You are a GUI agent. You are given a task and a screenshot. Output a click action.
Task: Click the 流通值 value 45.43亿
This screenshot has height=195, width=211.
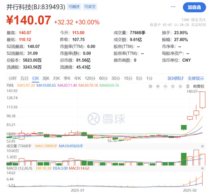(x=83, y=67)
